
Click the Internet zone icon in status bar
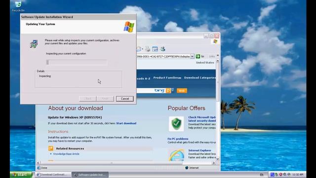187,168
